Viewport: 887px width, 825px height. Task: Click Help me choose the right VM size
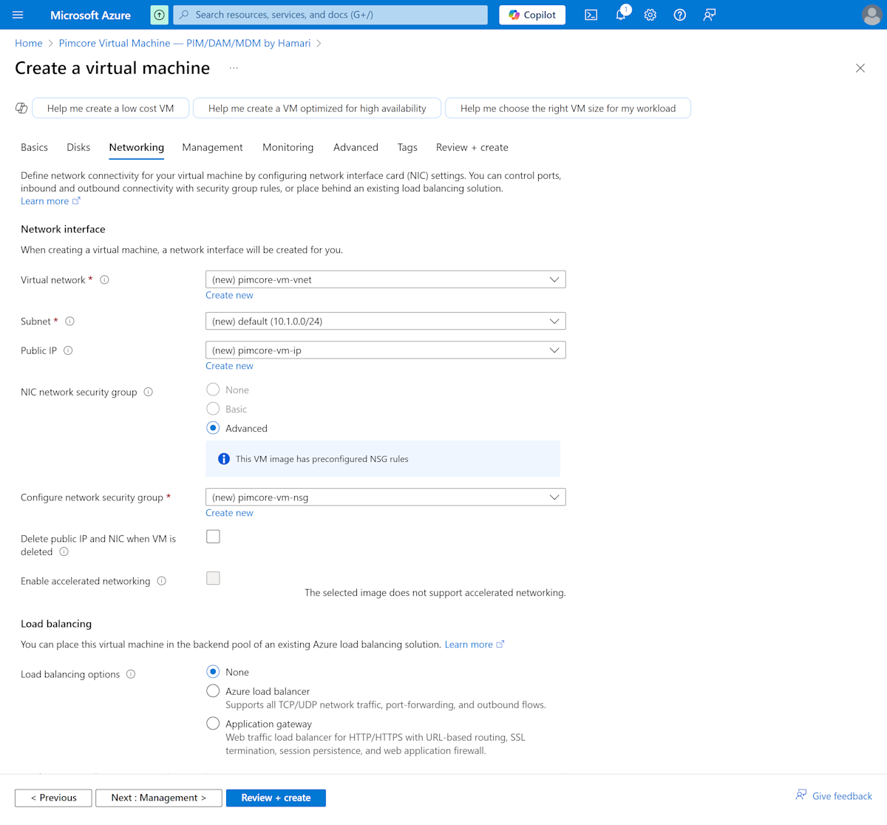[568, 109]
